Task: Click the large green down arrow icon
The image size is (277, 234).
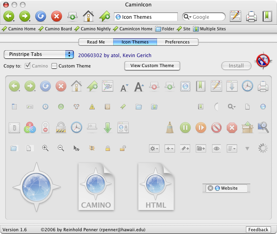Action: pyautogui.click(x=107, y=128)
